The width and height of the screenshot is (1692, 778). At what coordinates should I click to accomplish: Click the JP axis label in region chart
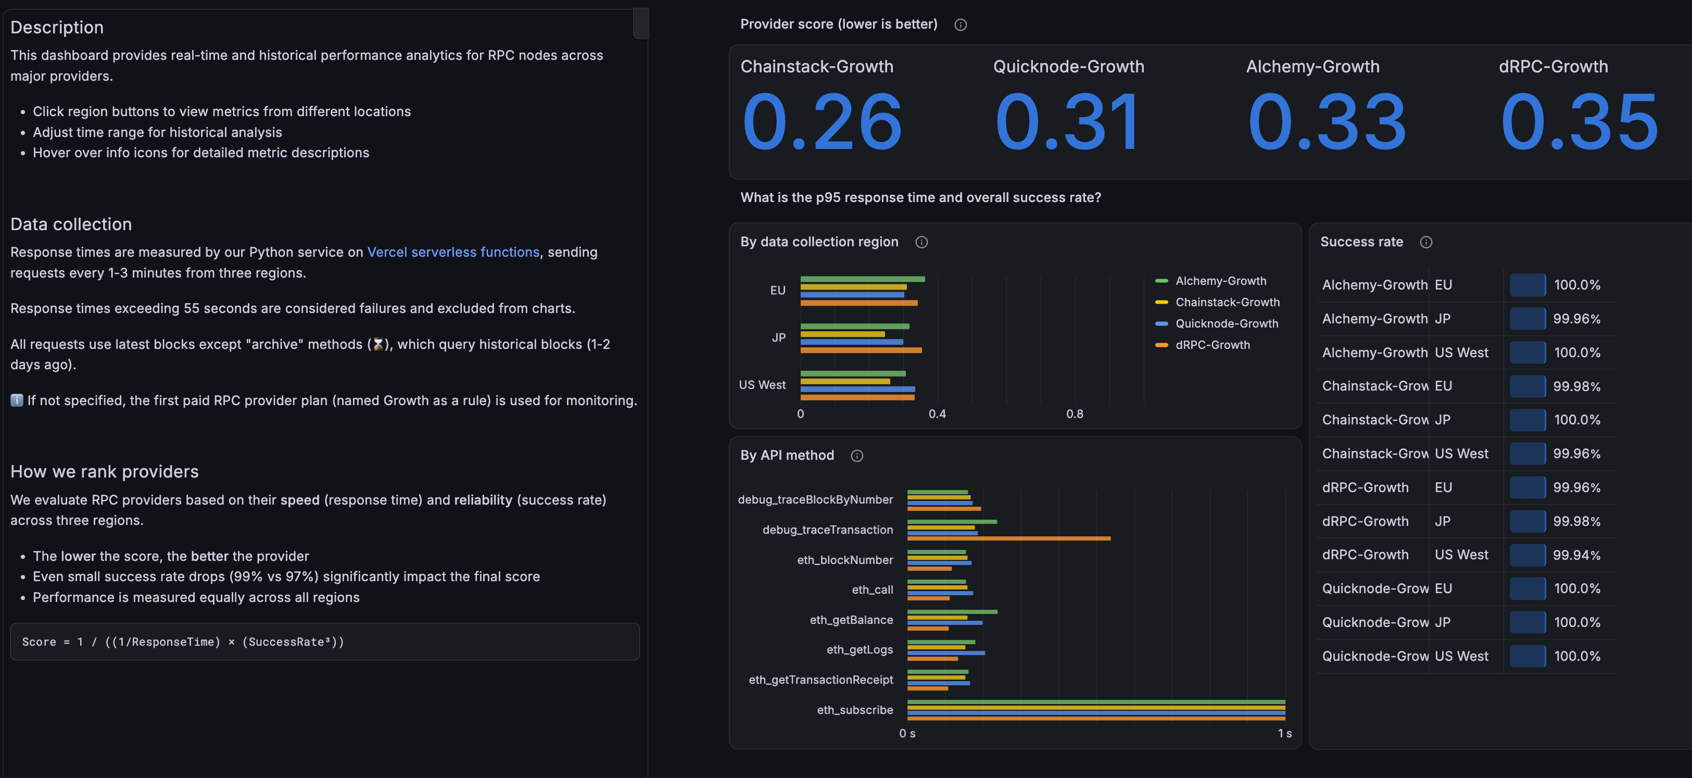[778, 338]
